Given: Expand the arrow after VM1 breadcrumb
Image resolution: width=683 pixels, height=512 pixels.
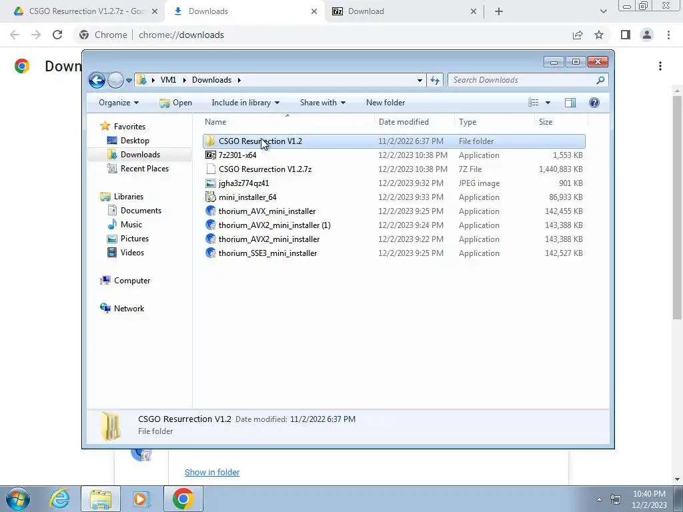Looking at the screenshot, I should point(184,80).
